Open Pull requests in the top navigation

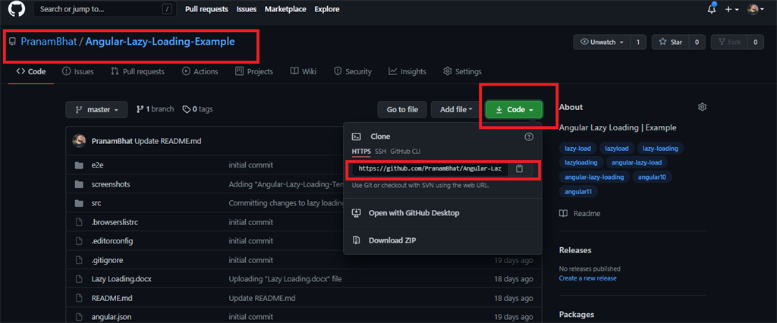pyautogui.click(x=206, y=9)
